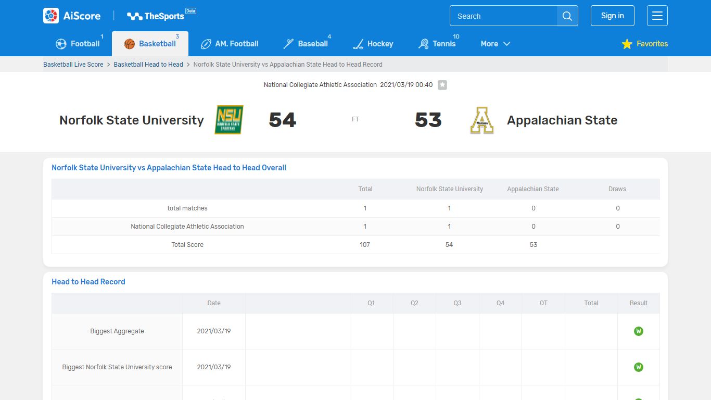Click the W badge for Biggest Norfolk State score
711x400 pixels.
(x=639, y=367)
